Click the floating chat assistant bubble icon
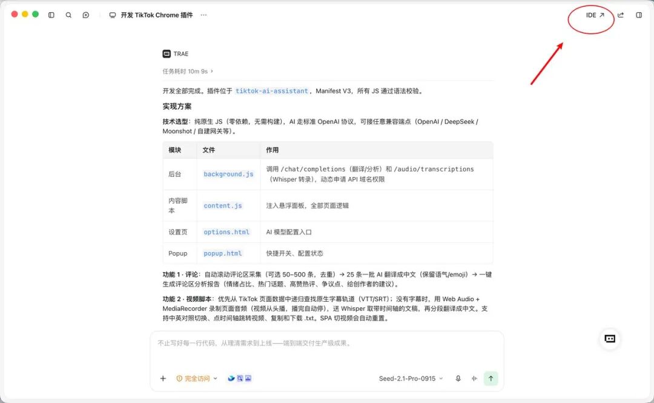This screenshot has height=403, width=654. pyautogui.click(x=610, y=339)
